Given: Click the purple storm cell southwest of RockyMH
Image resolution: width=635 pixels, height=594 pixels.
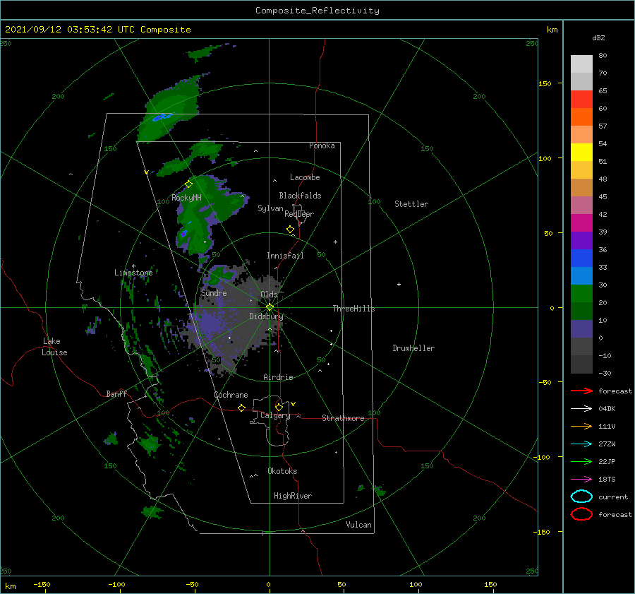Looking at the screenshot, I should [x=183, y=234].
